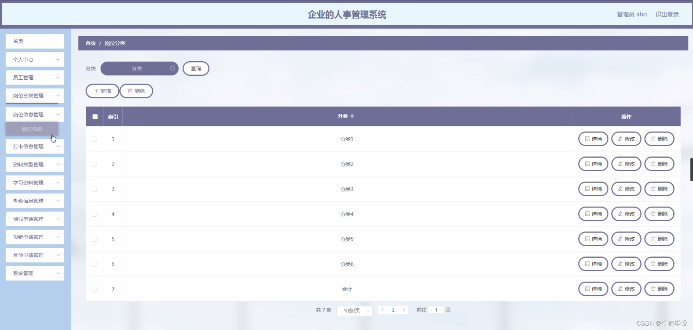Image resolution: width=693 pixels, height=330 pixels.
Task: Click the dark scrollbar handle on the page's right edge
Action: point(692,169)
